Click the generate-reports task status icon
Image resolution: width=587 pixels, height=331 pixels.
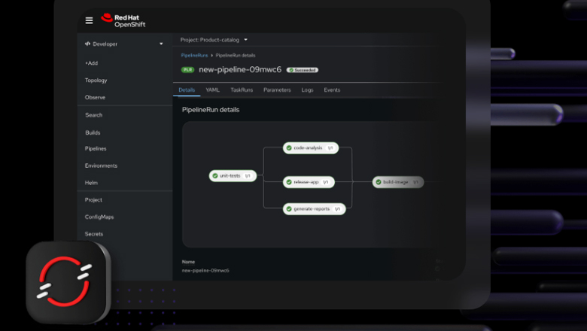tap(289, 209)
